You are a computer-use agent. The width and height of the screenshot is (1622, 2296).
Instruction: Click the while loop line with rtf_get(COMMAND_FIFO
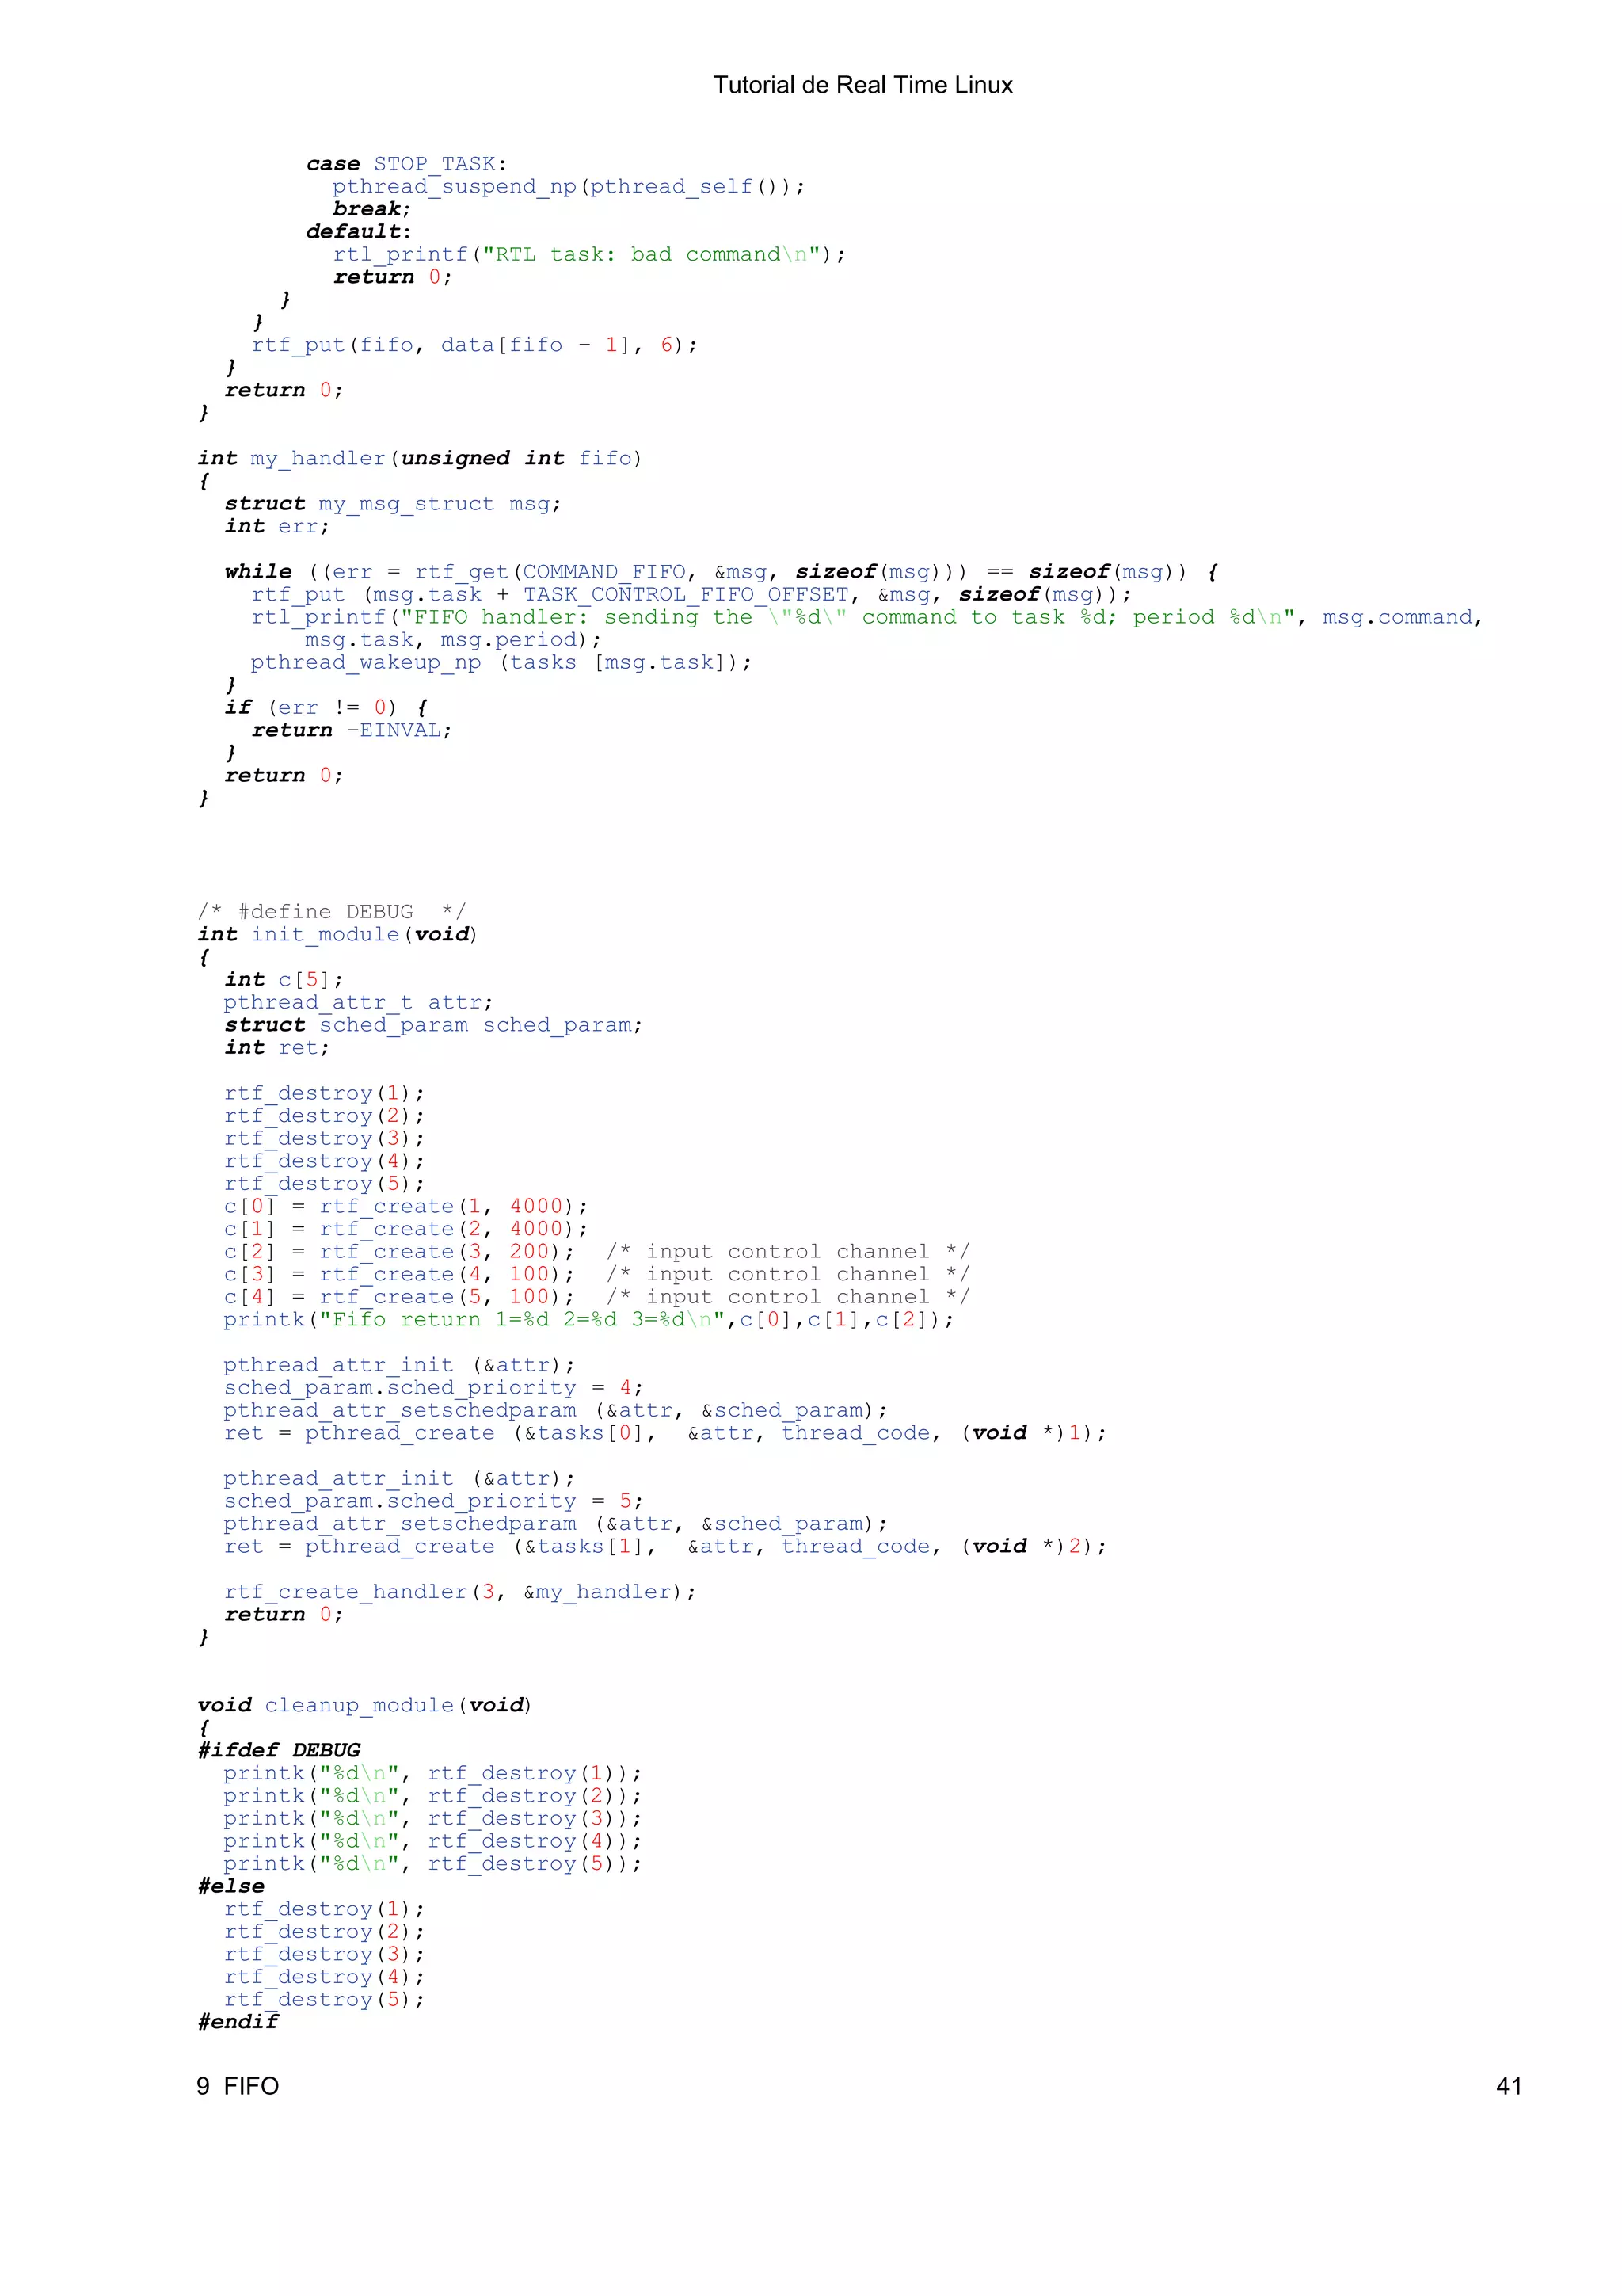click(722, 572)
